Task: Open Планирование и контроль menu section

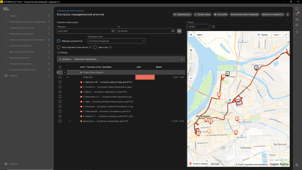Action: [x=27, y=28]
